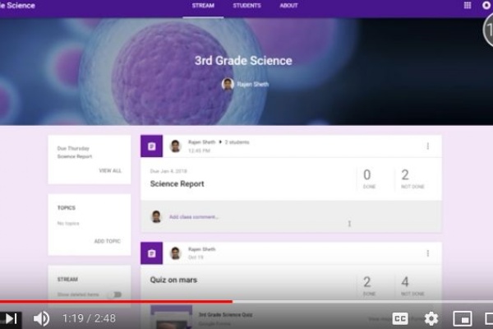Switch to the STREAM tab
Screen dimensions: 493x329
[x=203, y=6]
